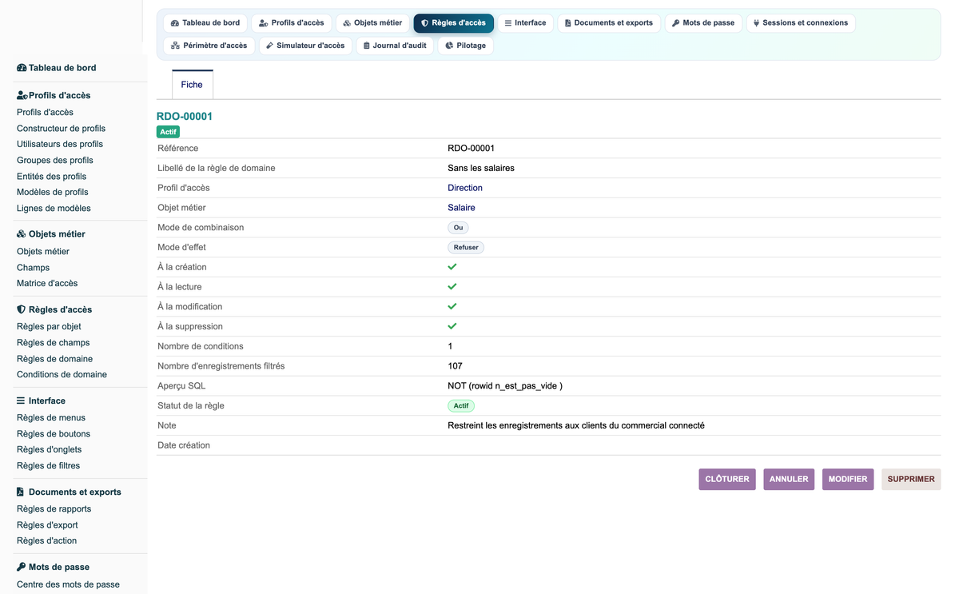The image size is (959, 594).
Task: Open Mots de passe key icon button
Action: [x=703, y=23]
